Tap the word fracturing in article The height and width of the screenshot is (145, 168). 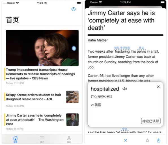122,52
